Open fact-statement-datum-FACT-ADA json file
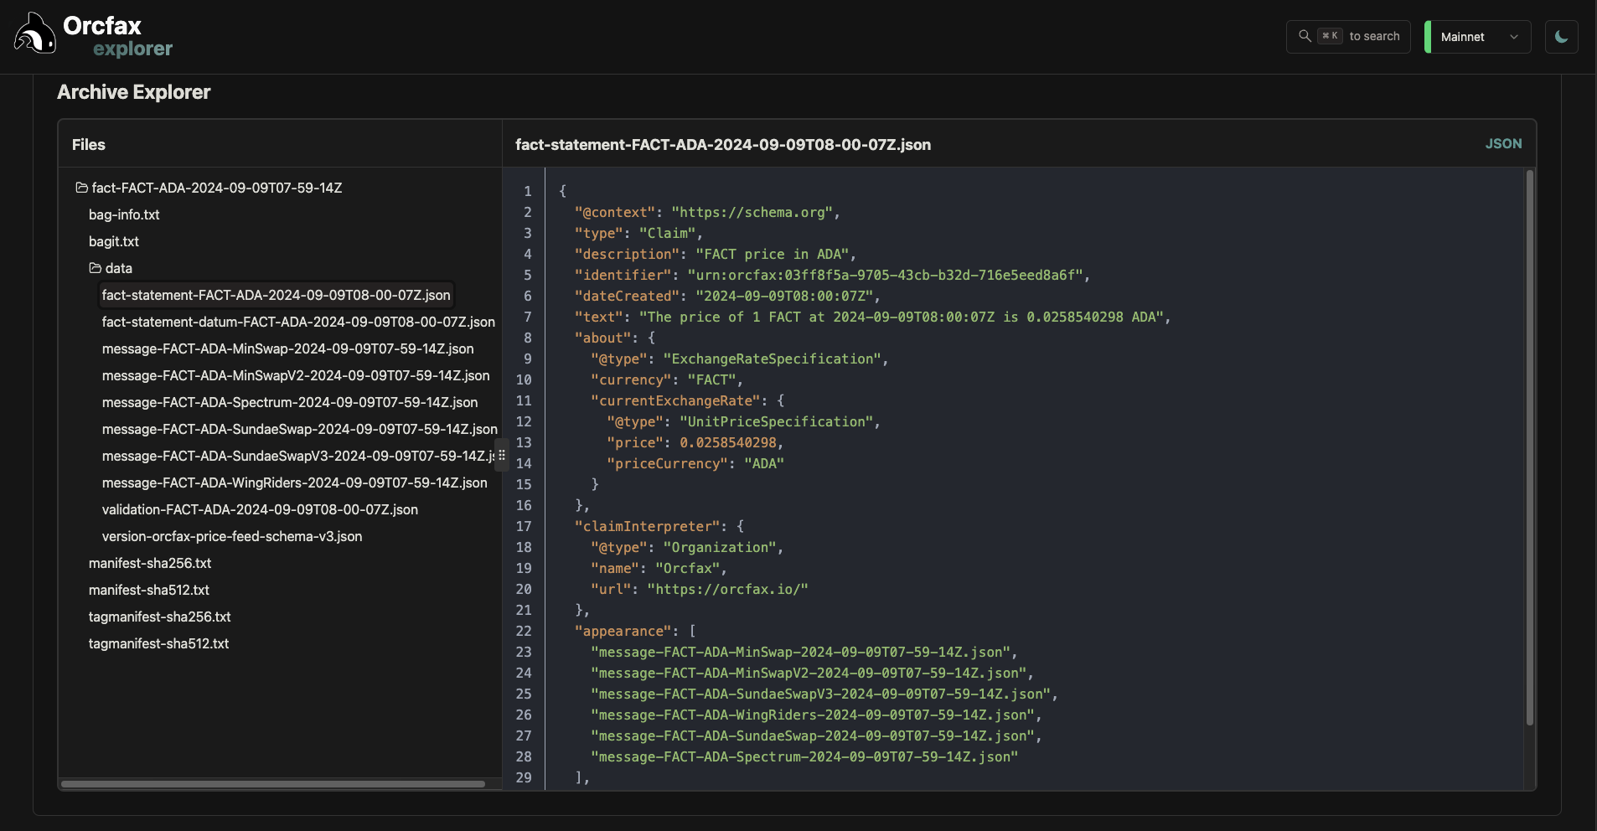 coord(298,322)
